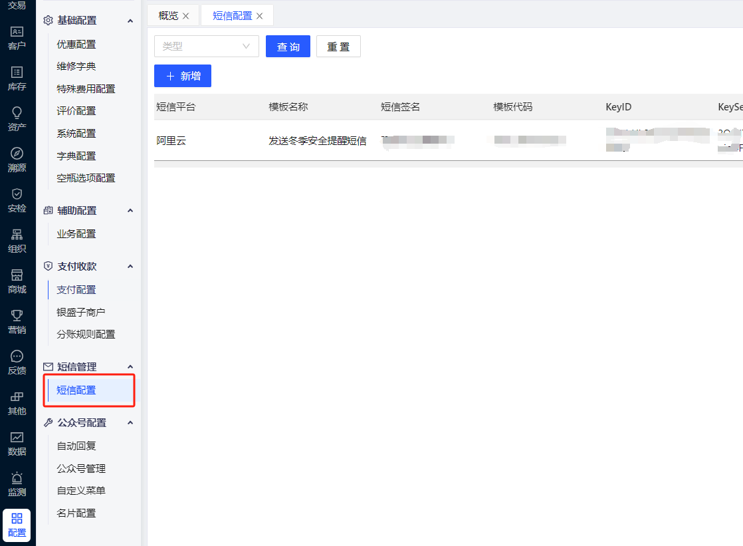Click the 短信平台 column header
This screenshot has width=743, height=546.
click(x=176, y=106)
